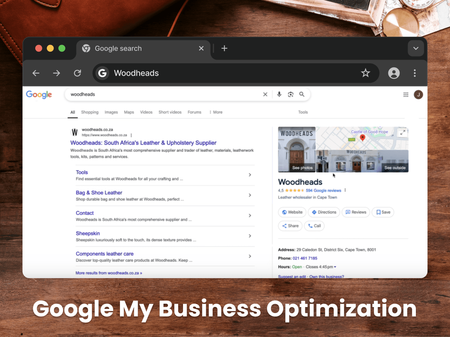The image size is (450, 337).
Task: Click the Website button in business panel
Action: [292, 212]
